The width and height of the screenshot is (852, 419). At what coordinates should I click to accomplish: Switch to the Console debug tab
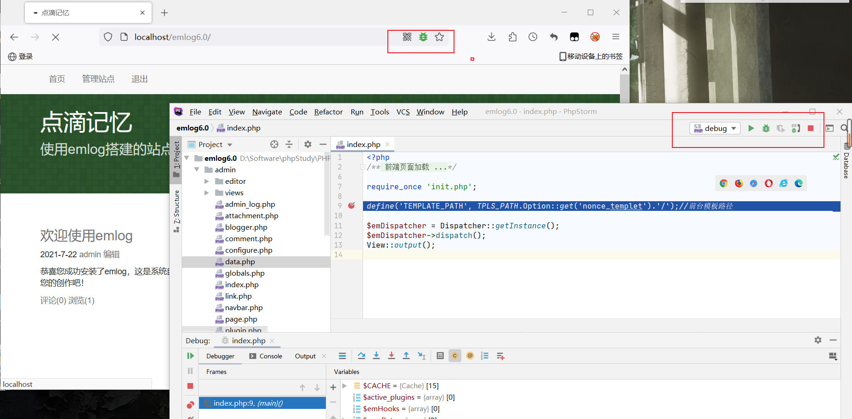[266, 356]
